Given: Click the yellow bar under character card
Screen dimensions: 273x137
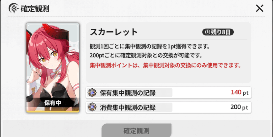Looking at the screenshot, I should coord(53,111).
